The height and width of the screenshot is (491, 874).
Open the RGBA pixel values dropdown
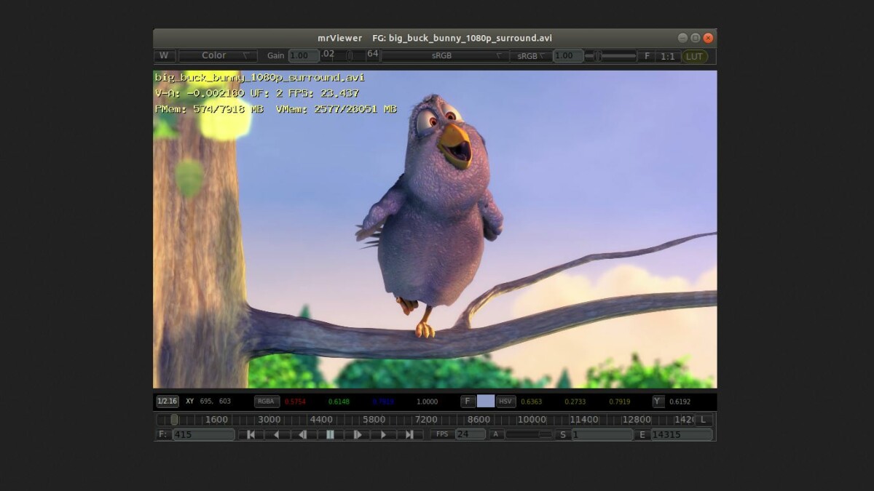click(x=267, y=402)
